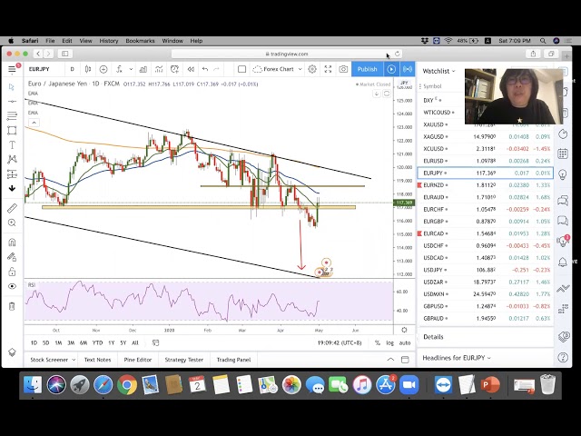The width and height of the screenshot is (581, 436).
Task: Click the undo arrow in top toolbar
Action: point(205,69)
